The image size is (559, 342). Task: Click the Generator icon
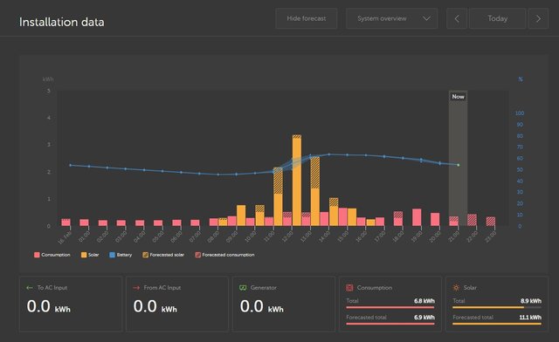click(x=243, y=288)
